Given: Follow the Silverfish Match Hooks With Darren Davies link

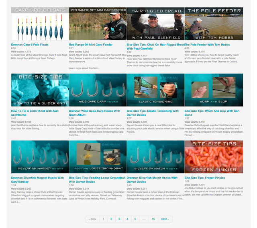Looking at the screenshot, I should pos(152,180).
